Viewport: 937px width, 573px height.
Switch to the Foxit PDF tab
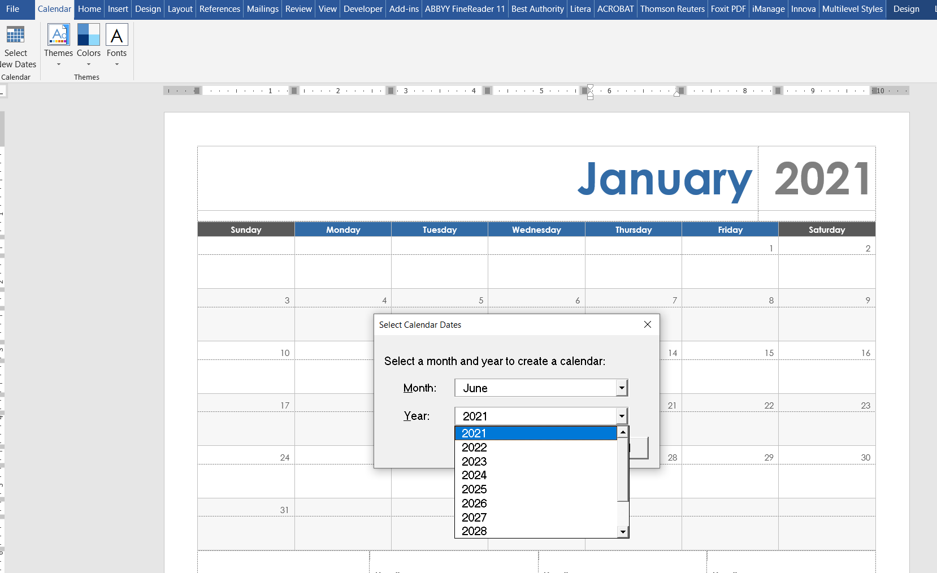(x=728, y=9)
